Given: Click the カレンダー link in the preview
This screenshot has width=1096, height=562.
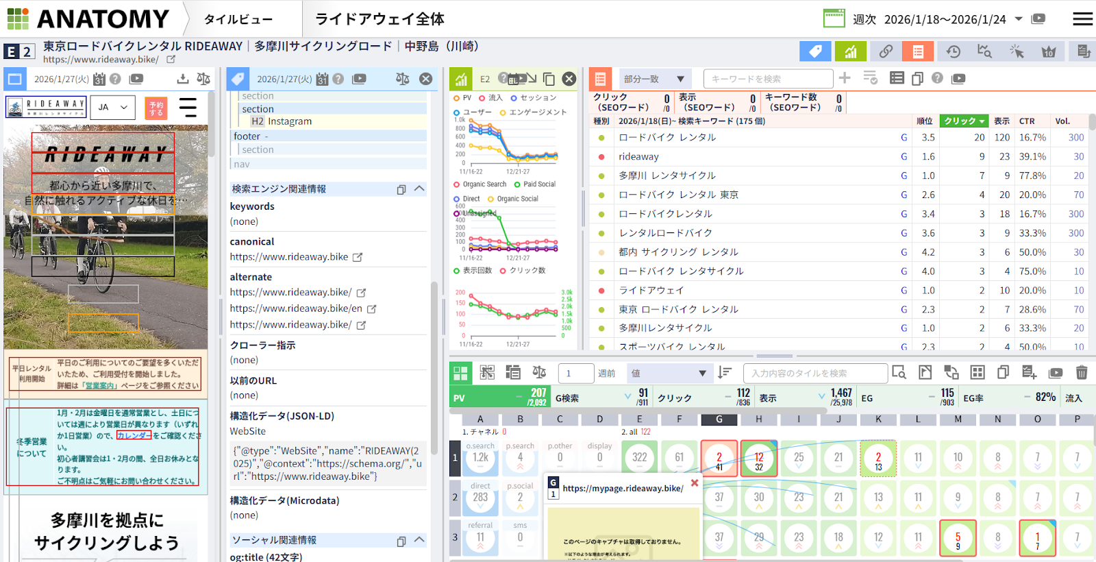Looking at the screenshot, I should [x=134, y=435].
